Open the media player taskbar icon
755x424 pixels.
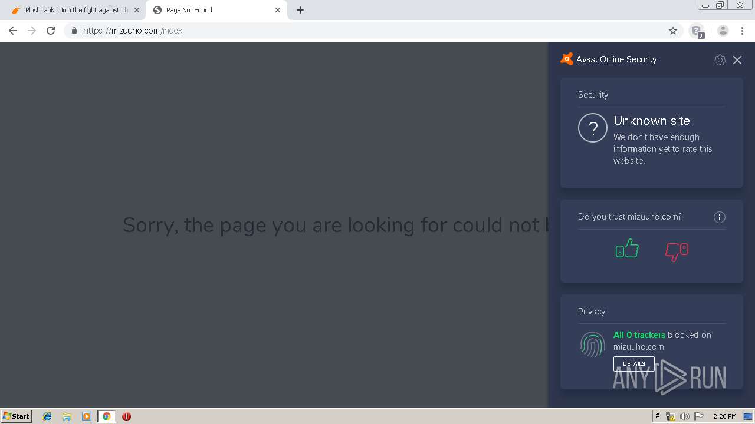(x=87, y=416)
